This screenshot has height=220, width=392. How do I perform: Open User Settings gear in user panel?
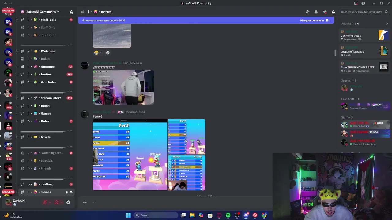(68, 202)
